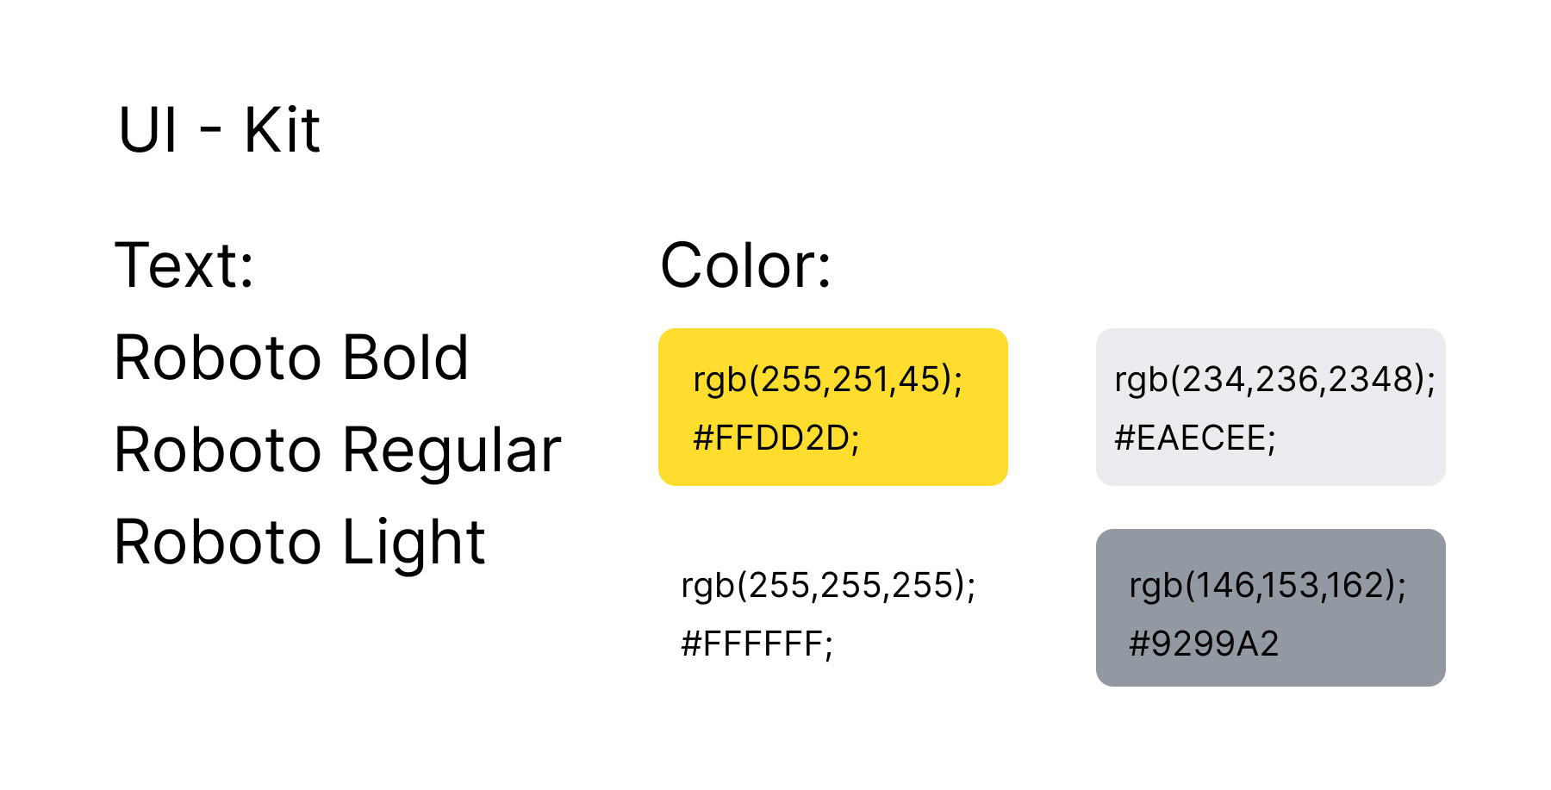The image size is (1551, 790).
Task: Click the rgb(255,255,255) value text
Action: point(827,586)
